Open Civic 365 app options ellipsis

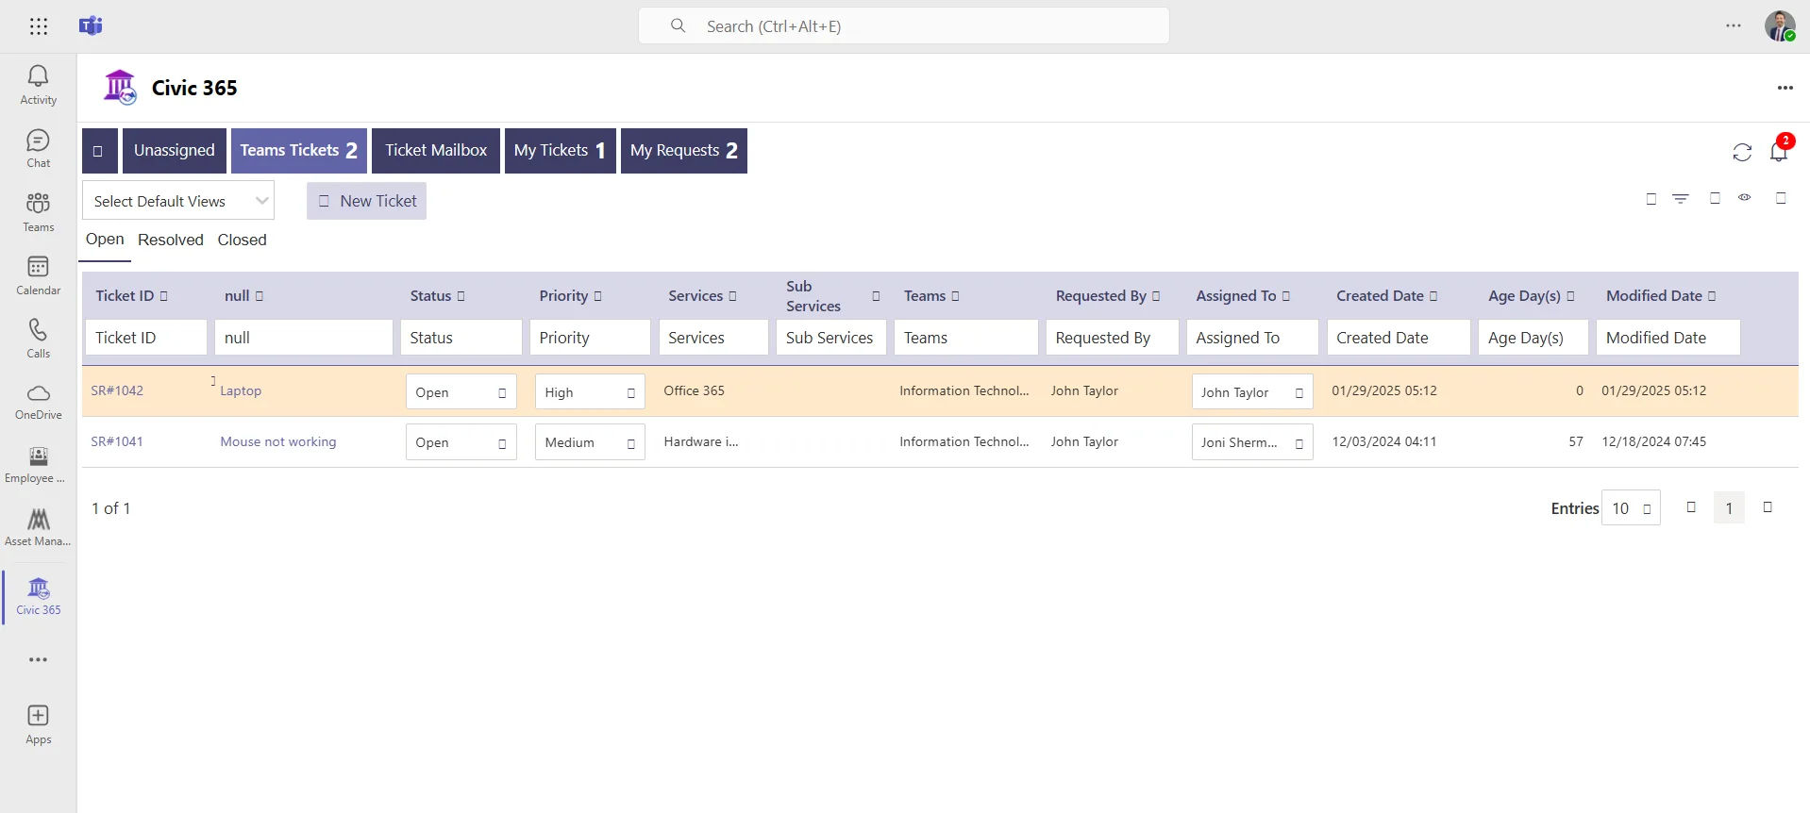(1785, 88)
